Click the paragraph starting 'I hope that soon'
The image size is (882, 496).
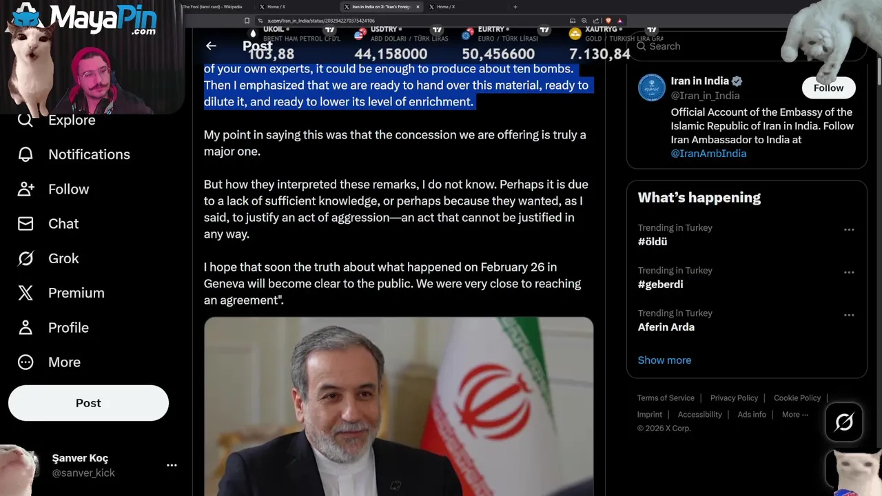tap(393, 284)
